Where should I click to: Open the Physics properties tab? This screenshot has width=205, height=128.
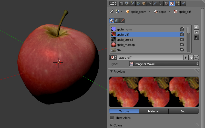click(183, 3)
